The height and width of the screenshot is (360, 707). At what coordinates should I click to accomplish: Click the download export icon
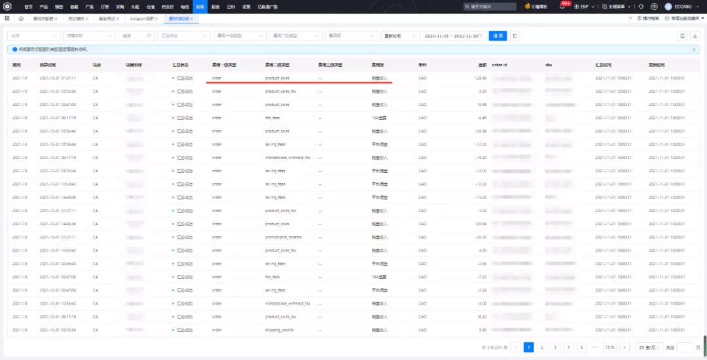(x=695, y=35)
